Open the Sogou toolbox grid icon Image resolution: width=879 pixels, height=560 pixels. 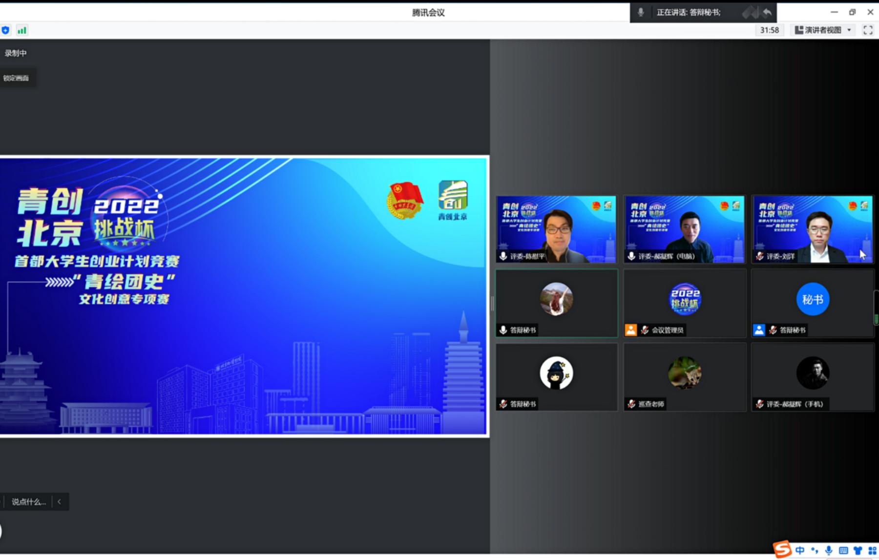(872, 550)
